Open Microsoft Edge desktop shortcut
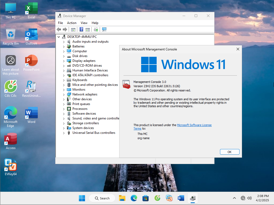 tap(11, 117)
